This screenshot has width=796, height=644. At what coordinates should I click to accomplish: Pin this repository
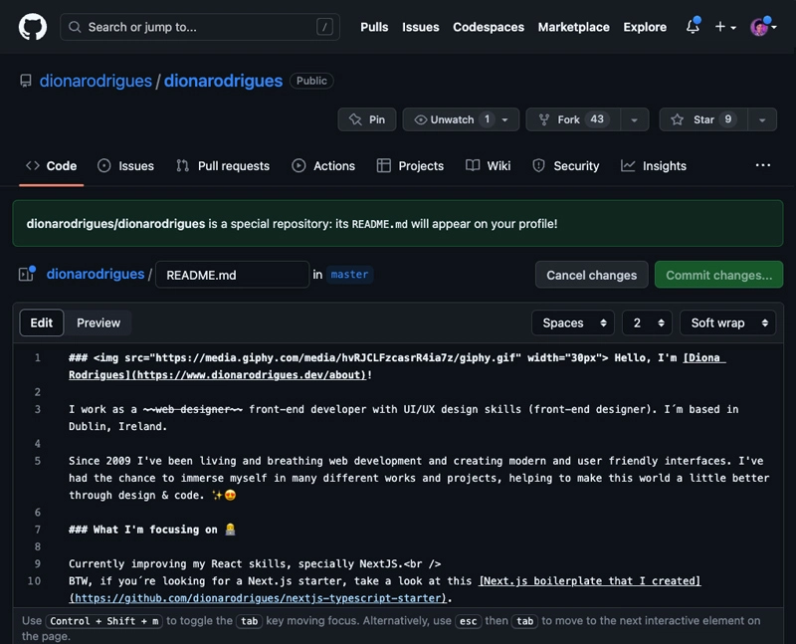tap(367, 119)
